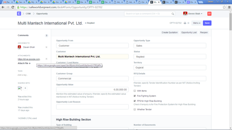
Task: Click Opportunity Lost button
Action: [189, 32]
